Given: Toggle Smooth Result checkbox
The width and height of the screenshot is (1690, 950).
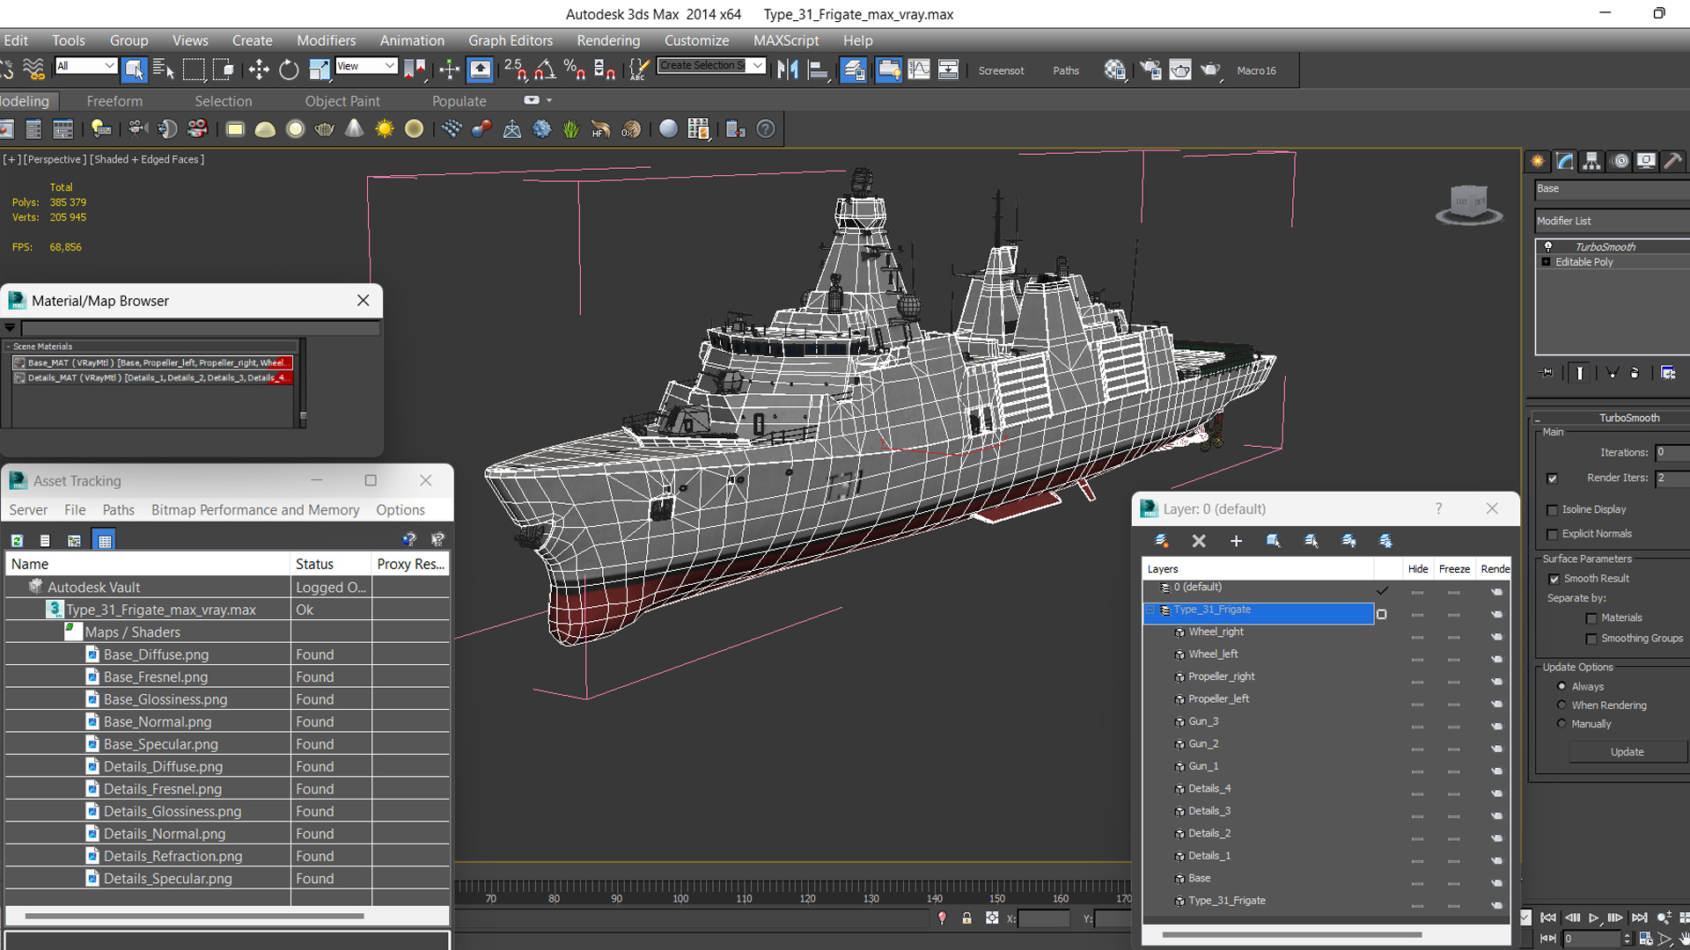Looking at the screenshot, I should [x=1554, y=579].
